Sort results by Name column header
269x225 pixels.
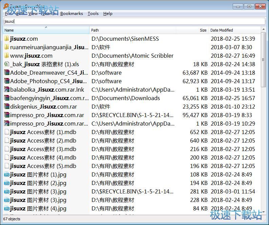46,30
